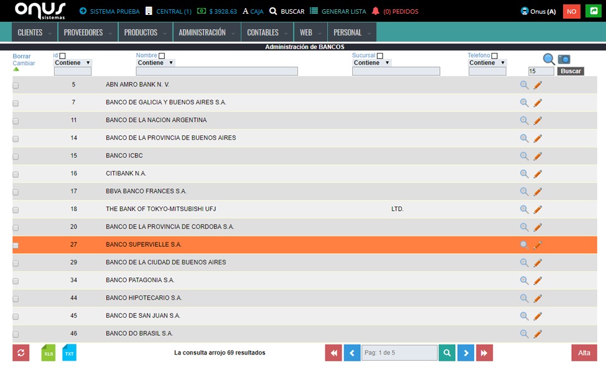Click the large blue search magnifier icon
606x370 pixels.
click(549, 59)
